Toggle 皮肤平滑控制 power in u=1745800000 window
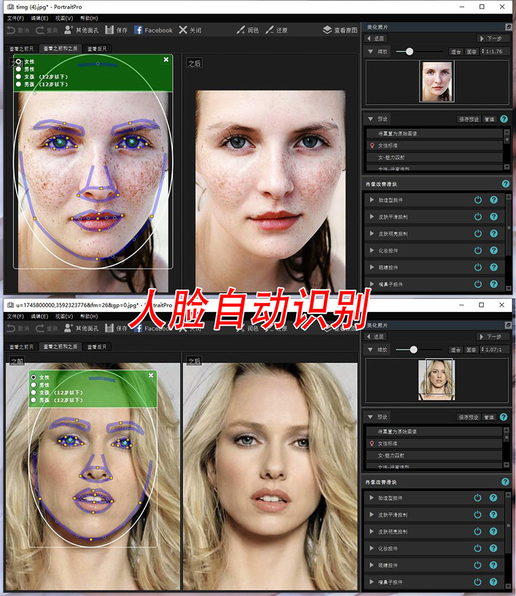The image size is (516, 596). tap(478, 515)
